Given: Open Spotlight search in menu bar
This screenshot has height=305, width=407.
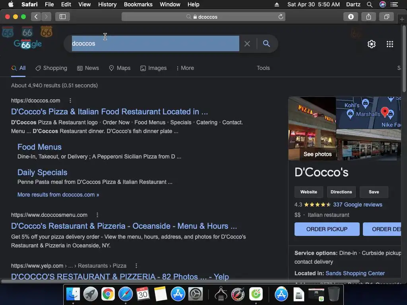Looking at the screenshot, I should click(370, 4).
